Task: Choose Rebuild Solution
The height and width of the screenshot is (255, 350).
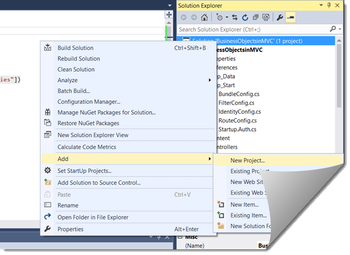Action: 128,59
